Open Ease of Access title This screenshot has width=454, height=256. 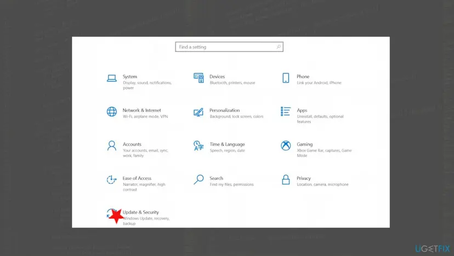click(x=137, y=178)
